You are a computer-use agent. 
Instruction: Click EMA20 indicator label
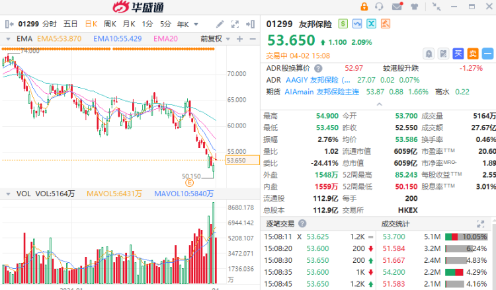click(165, 39)
